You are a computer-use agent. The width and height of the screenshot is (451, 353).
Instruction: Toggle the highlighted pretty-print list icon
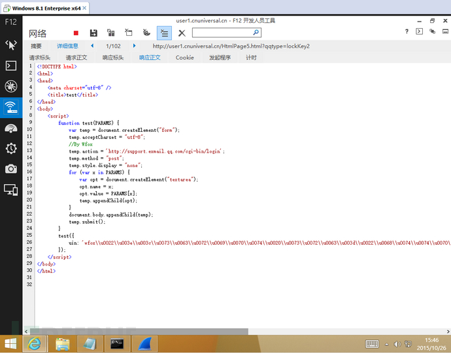coord(164,33)
